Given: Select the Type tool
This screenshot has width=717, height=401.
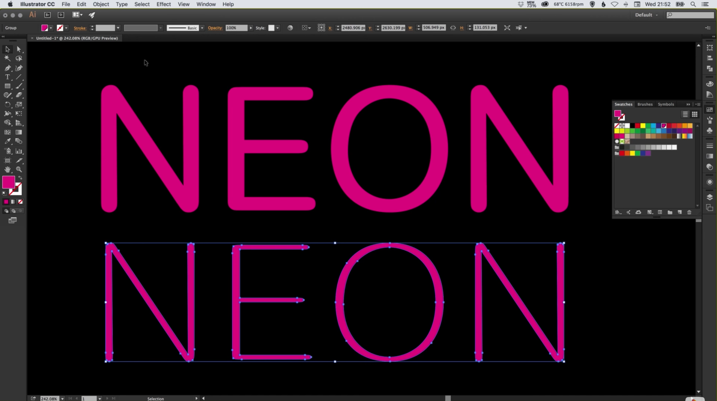Looking at the screenshot, I should point(7,77).
